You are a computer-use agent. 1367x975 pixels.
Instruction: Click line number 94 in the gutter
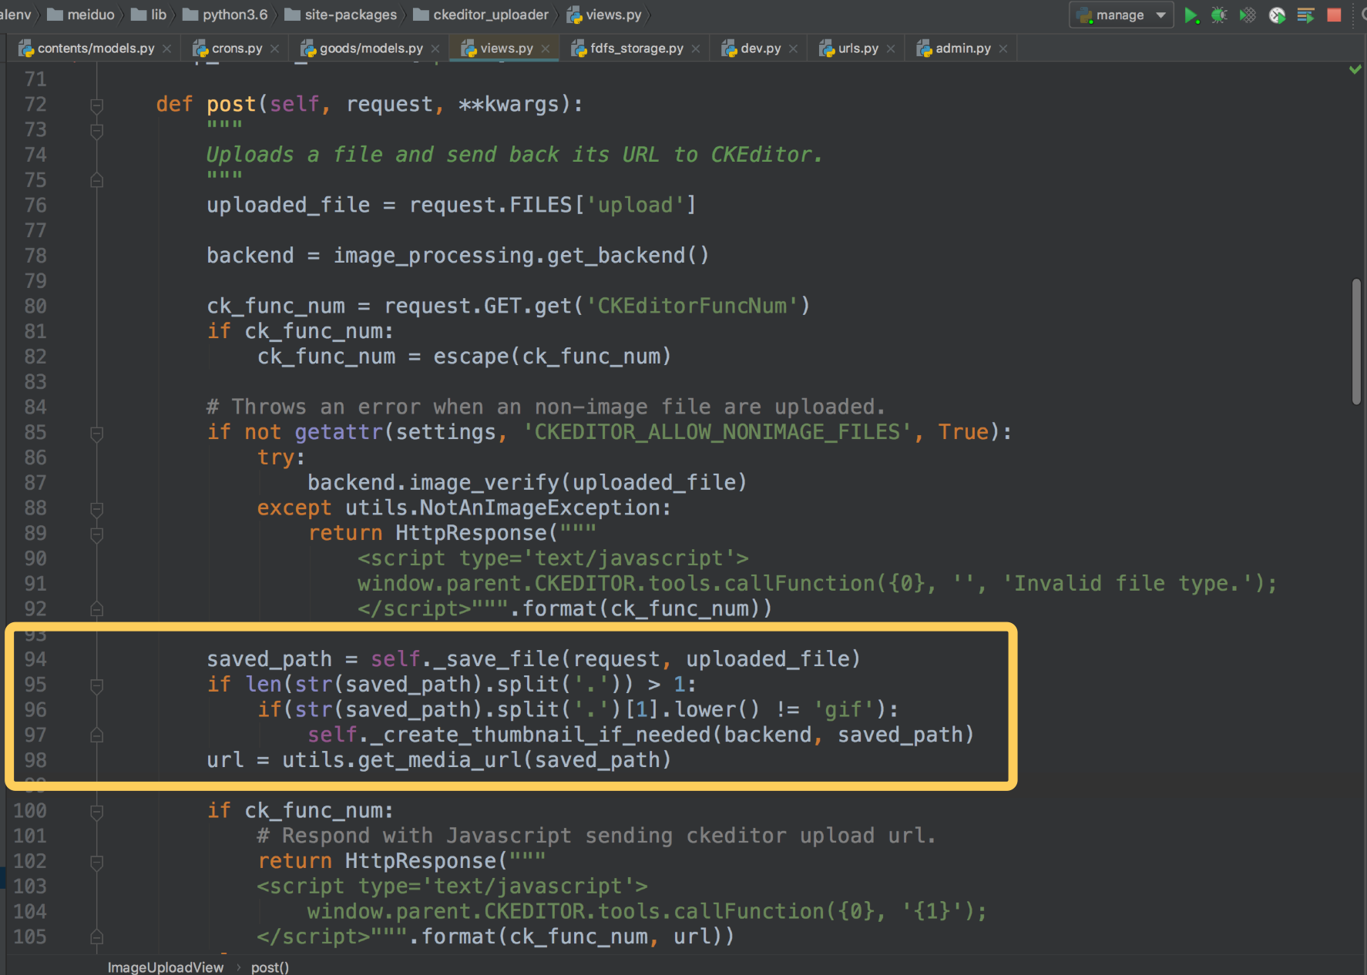[35, 659]
